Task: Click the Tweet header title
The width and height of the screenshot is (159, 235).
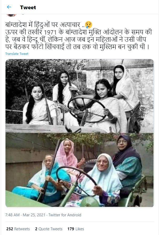Action: [28, 7]
